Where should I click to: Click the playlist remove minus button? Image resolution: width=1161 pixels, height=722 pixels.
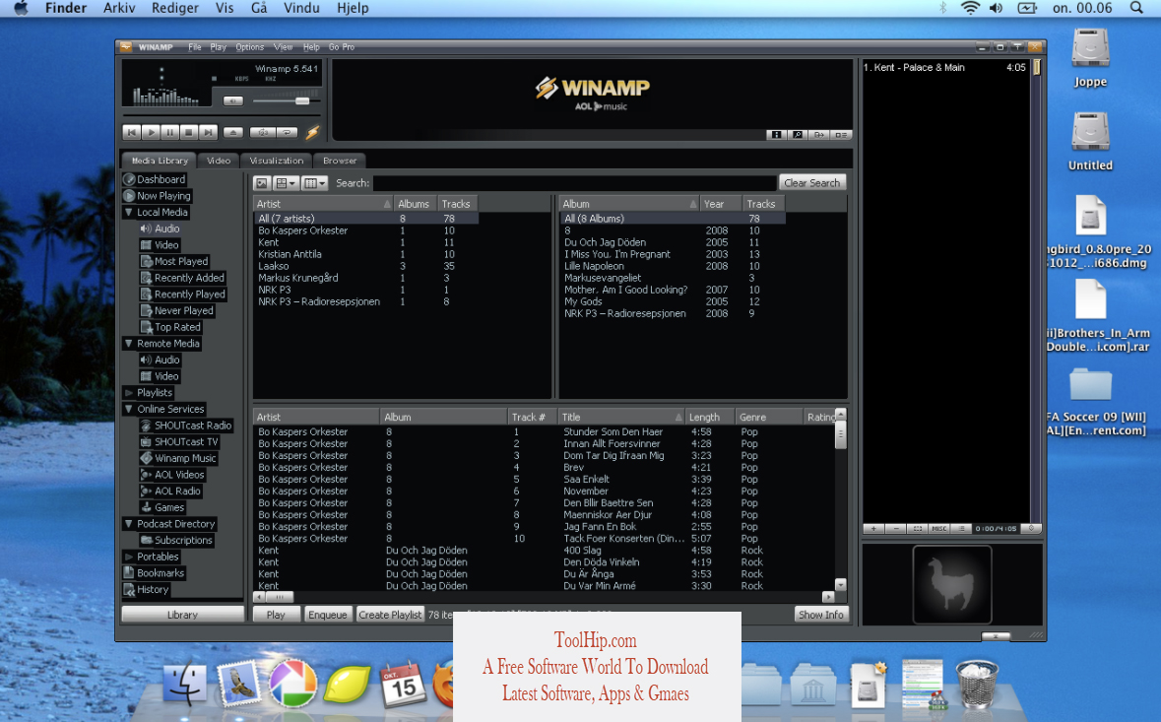tap(896, 529)
